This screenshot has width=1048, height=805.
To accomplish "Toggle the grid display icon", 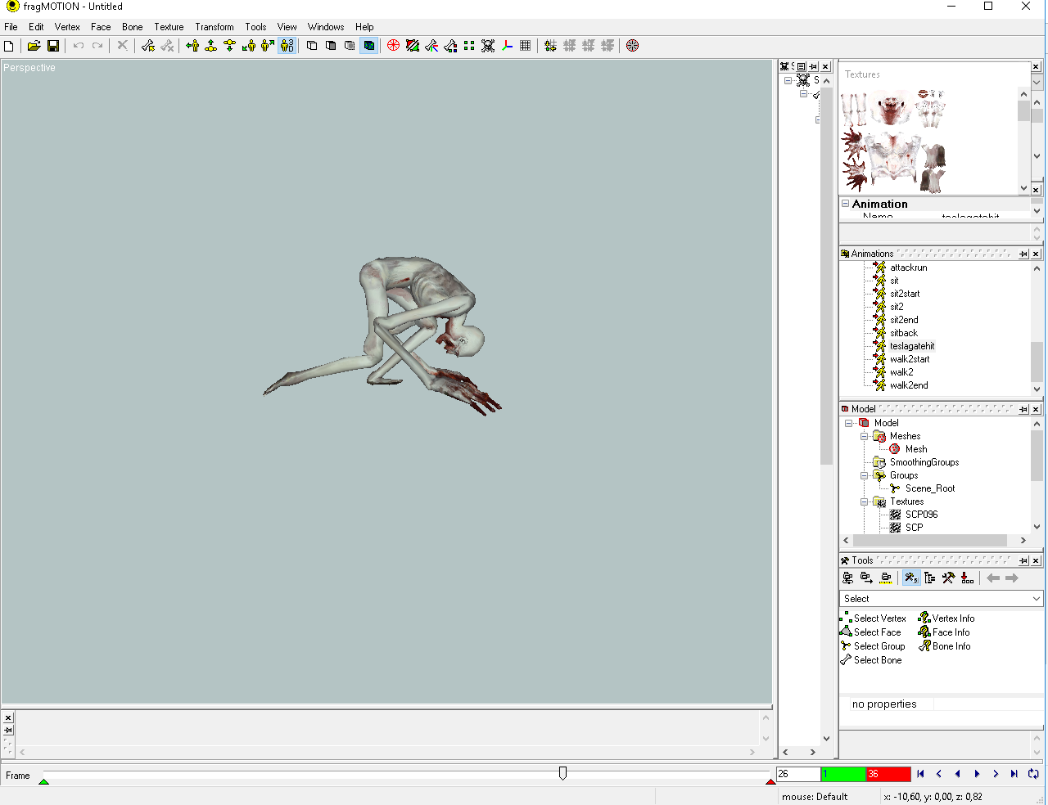I will [526, 46].
